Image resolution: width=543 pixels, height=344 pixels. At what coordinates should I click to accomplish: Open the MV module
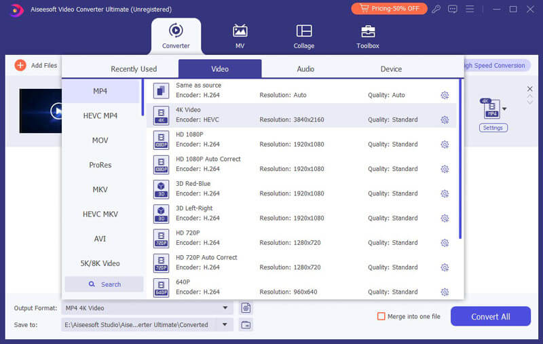[x=240, y=35]
